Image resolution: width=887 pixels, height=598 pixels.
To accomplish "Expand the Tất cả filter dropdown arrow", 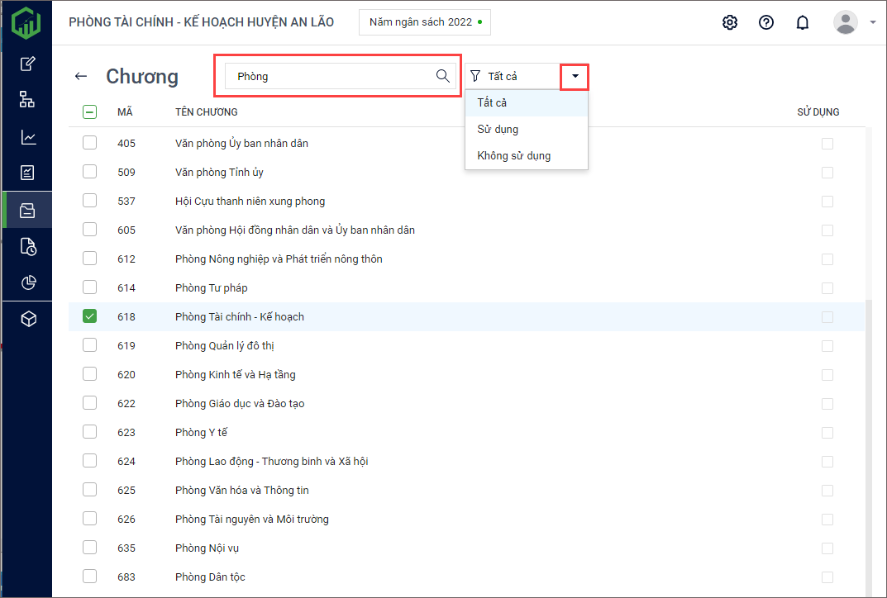I will pyautogui.click(x=575, y=76).
